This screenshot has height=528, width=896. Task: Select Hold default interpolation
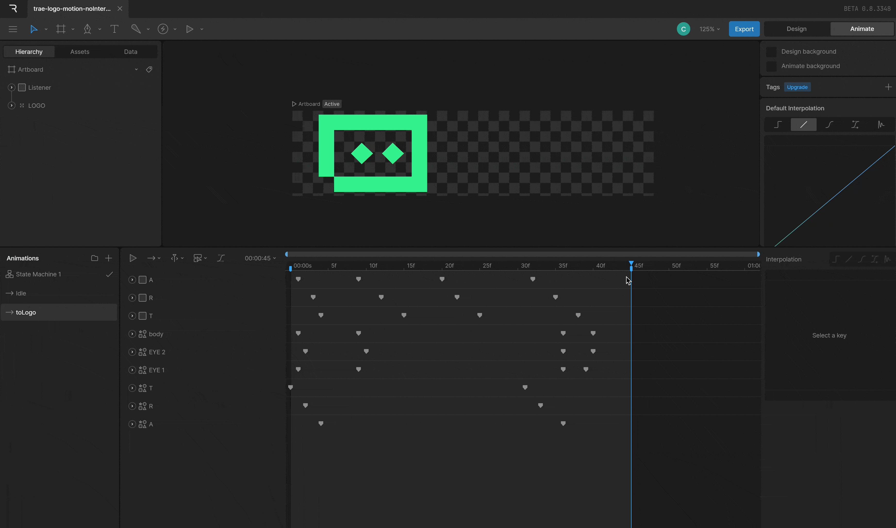coord(777,125)
